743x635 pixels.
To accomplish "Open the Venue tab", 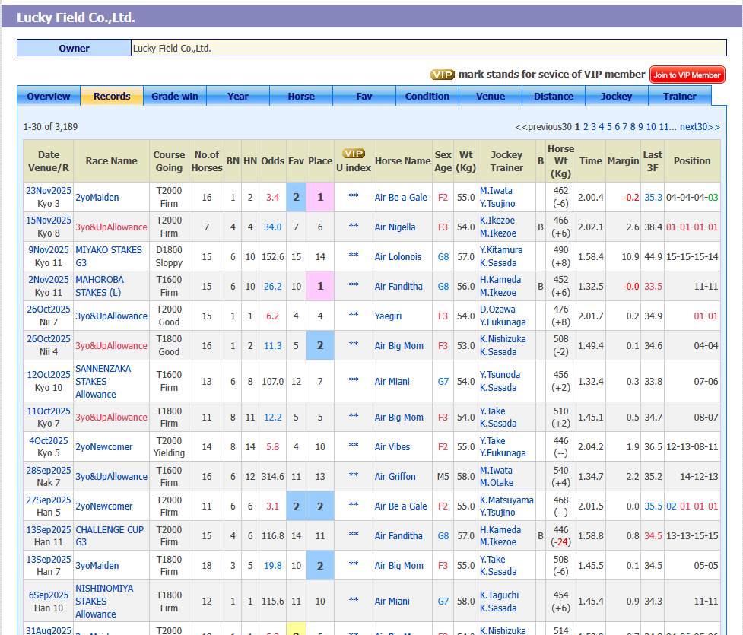I will click(491, 96).
